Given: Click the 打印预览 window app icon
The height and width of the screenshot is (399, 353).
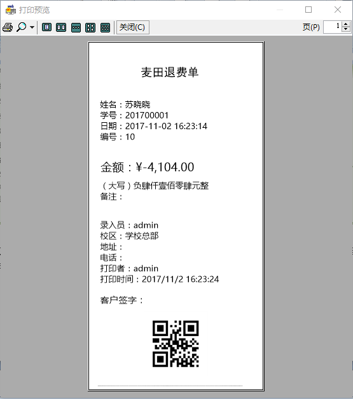Looking at the screenshot, I should (11, 10).
